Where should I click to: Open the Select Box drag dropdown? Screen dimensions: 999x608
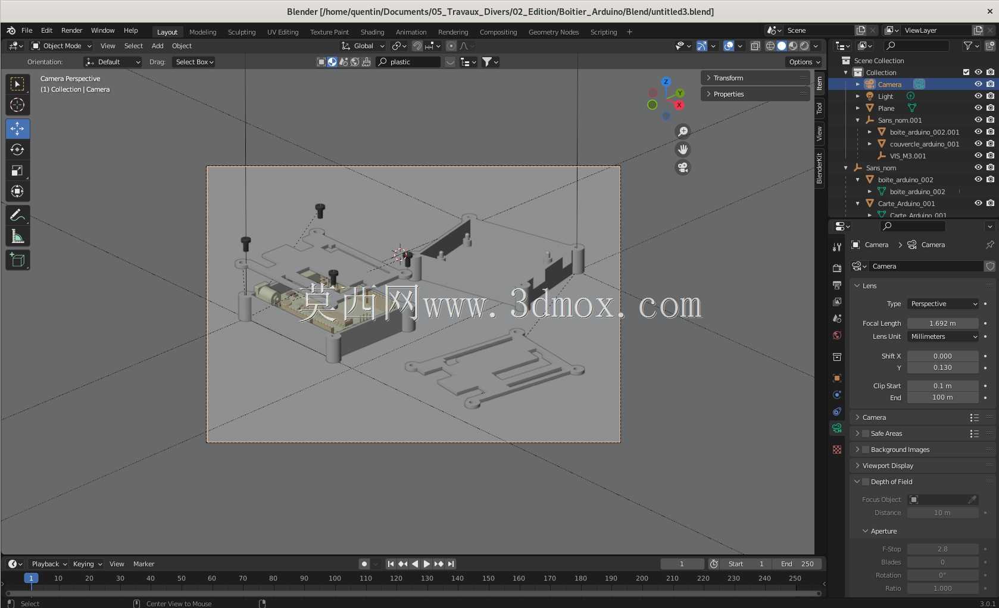coord(194,62)
